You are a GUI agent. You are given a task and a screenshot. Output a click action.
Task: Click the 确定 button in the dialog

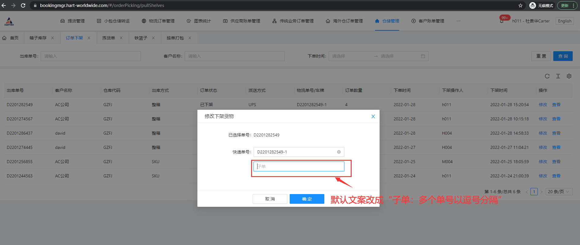(x=307, y=199)
